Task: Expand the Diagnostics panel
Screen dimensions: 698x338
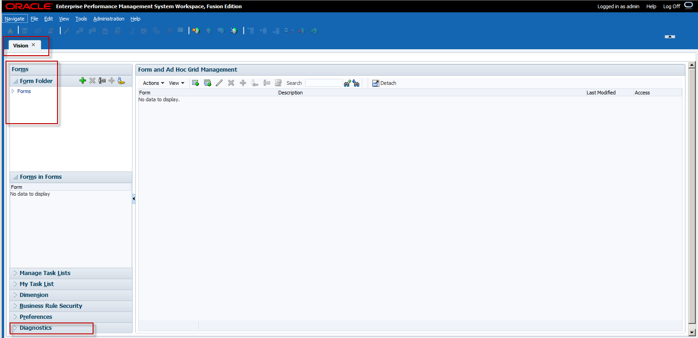Action: [15, 328]
